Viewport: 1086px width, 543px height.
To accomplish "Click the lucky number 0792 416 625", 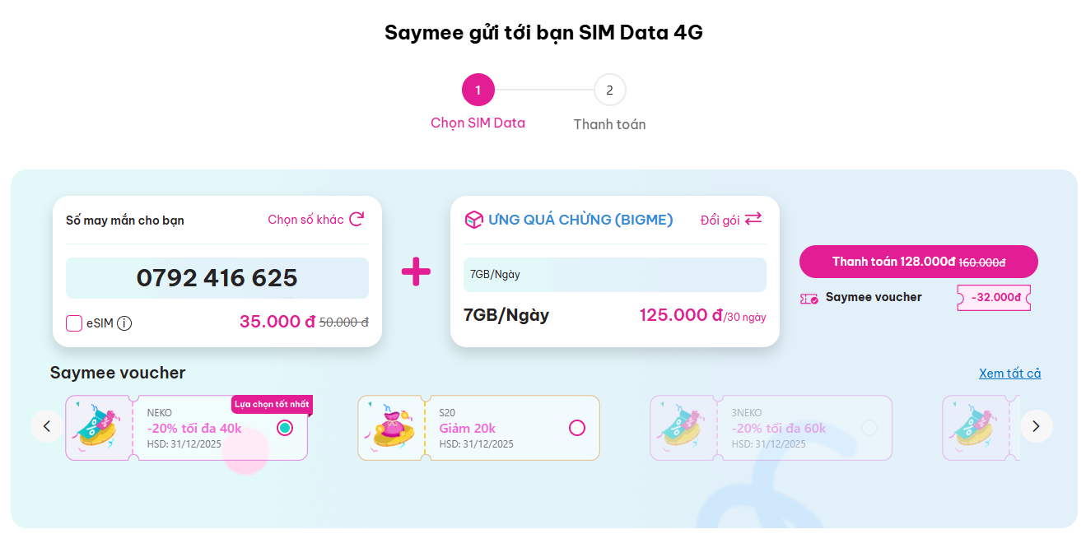I will click(217, 278).
